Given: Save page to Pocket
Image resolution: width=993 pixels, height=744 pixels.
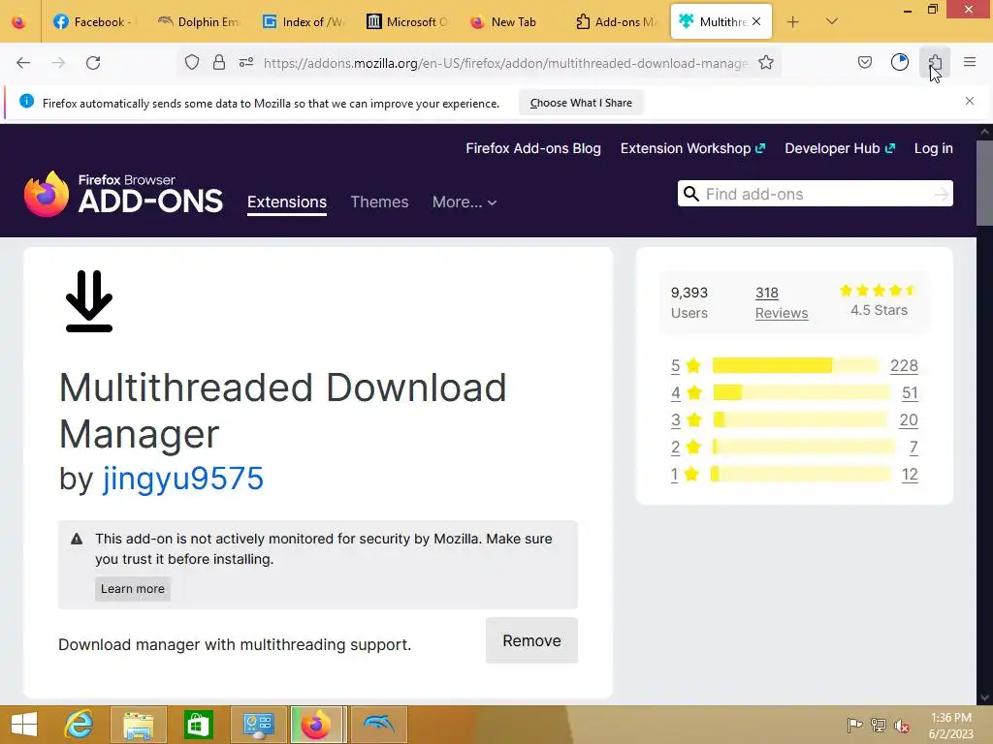Looking at the screenshot, I should [864, 62].
